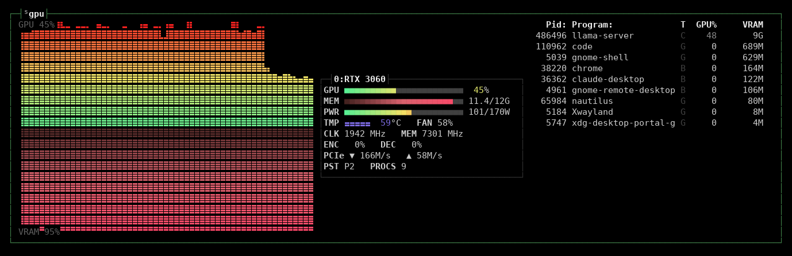Click the 101/170W power value
This screenshot has height=256, width=792.
point(489,112)
